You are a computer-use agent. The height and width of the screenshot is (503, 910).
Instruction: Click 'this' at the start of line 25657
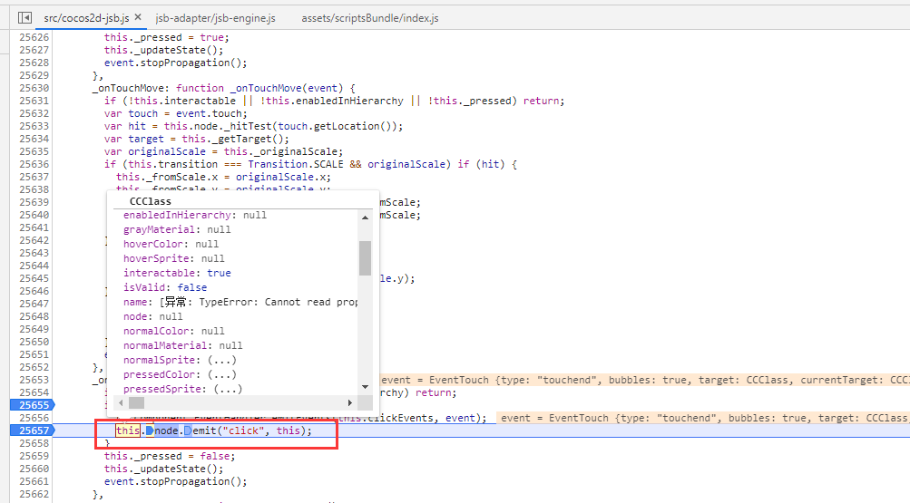tap(128, 430)
